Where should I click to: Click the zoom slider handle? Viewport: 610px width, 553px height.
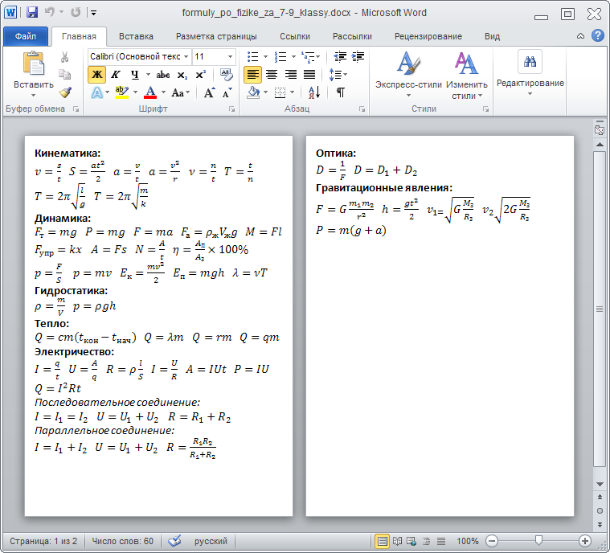538,541
